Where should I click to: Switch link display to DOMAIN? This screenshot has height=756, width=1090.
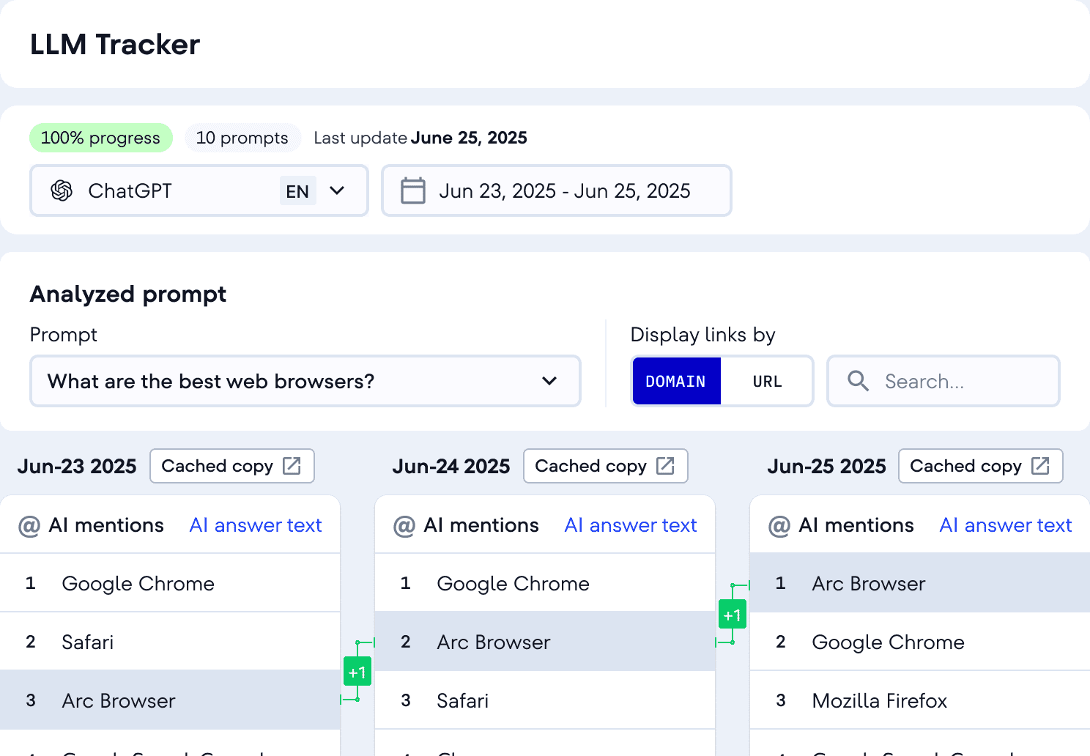click(676, 381)
